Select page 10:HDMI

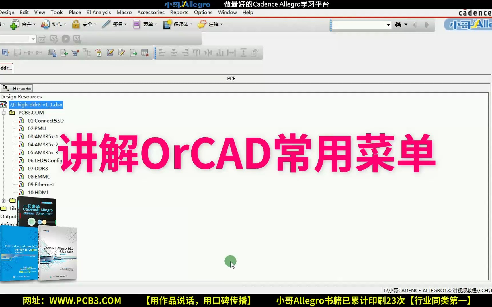click(38, 192)
